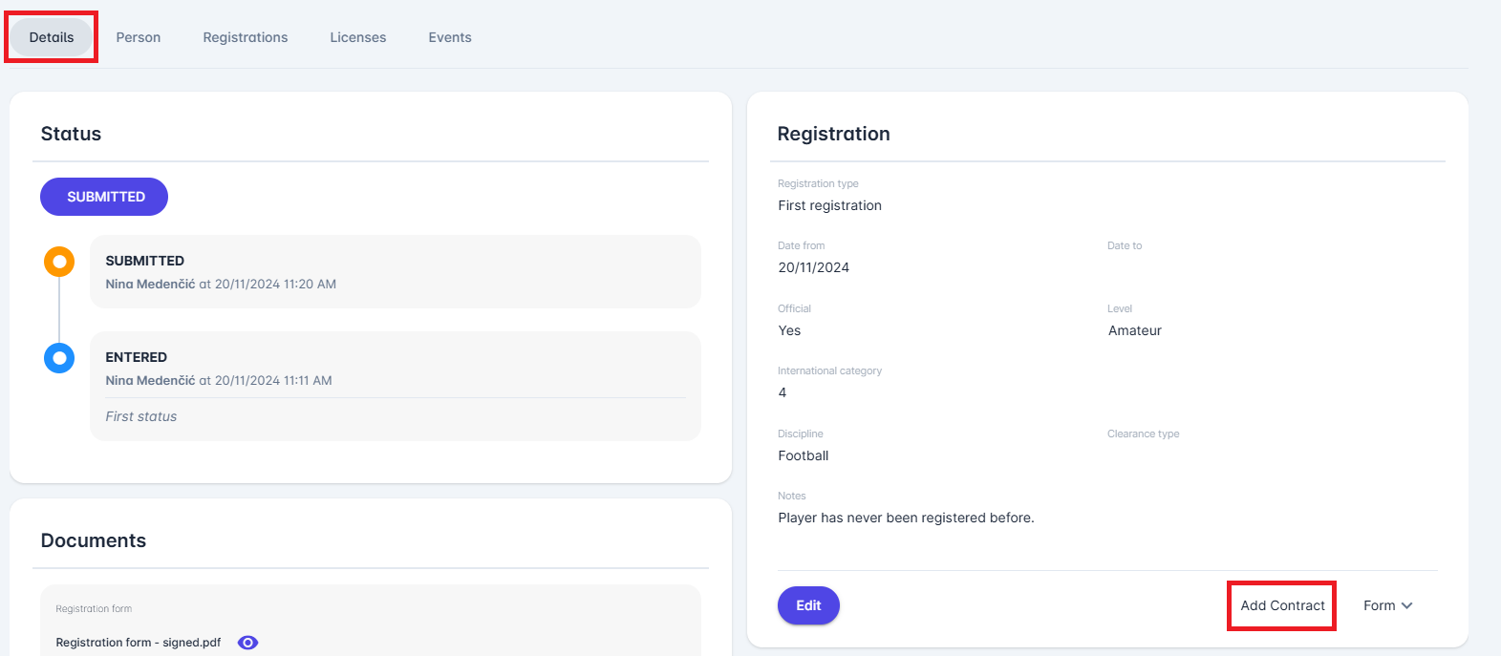Click the purple SUBMITTED status badge

coord(104,197)
